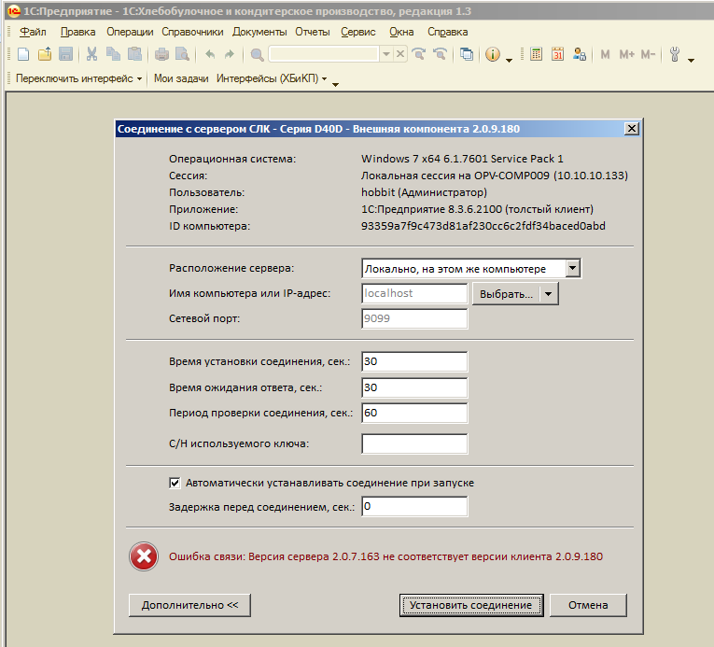Expand options arrow of interfaces toolbar
This screenshot has width=714, height=647.
[x=336, y=85]
